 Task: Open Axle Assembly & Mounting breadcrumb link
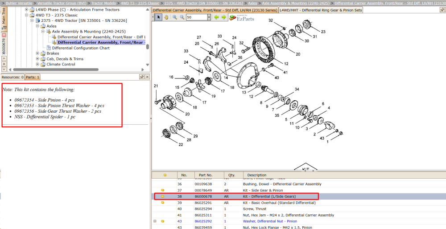pos(296,3)
